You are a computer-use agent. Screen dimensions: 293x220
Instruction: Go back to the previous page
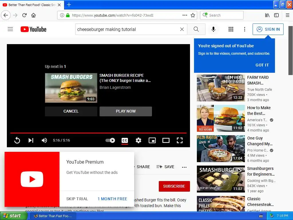pyautogui.click(x=6, y=15)
